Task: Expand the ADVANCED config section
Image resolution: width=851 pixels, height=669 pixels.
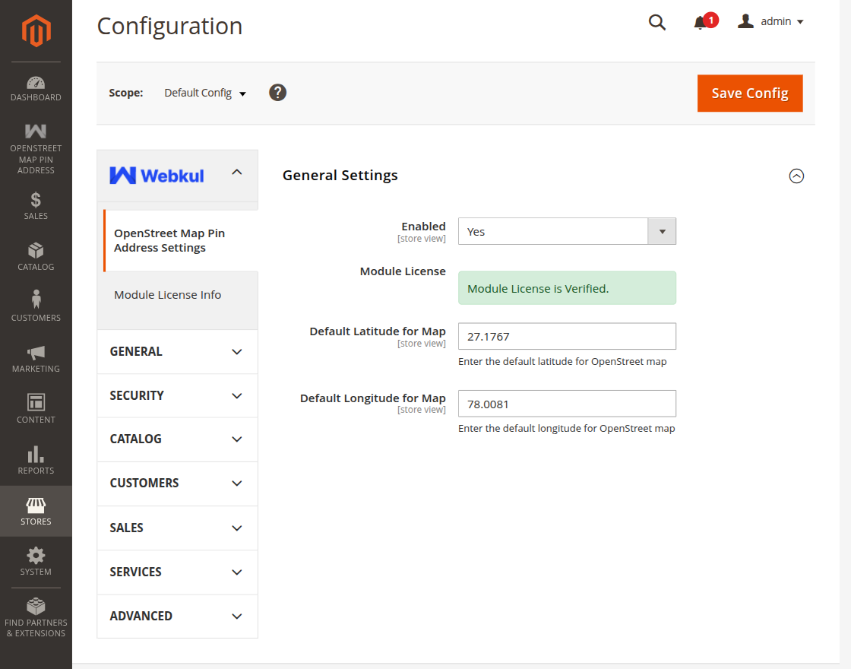Action: tap(178, 616)
